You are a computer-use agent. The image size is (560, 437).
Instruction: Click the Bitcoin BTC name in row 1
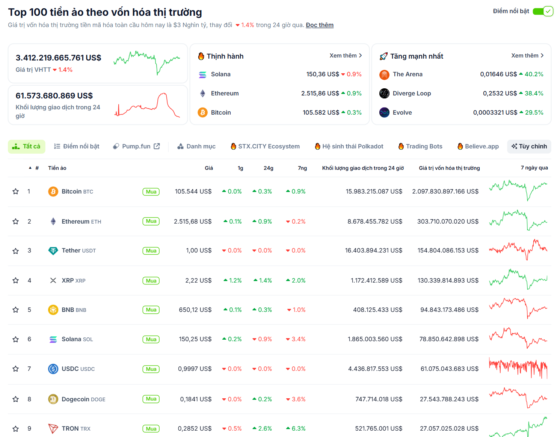click(x=77, y=192)
